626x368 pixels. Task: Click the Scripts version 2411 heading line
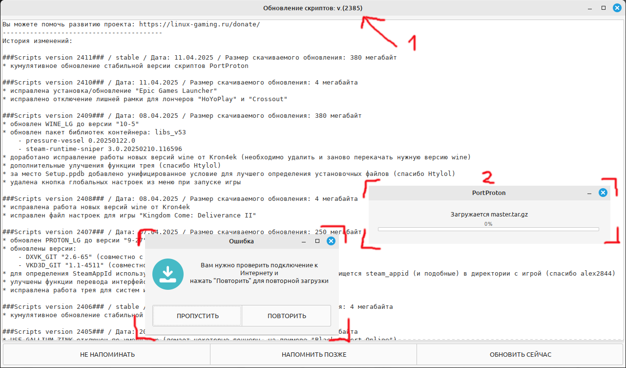tap(200, 58)
